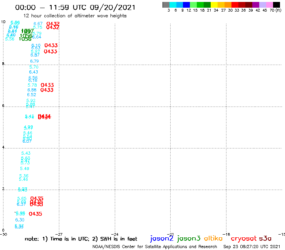Click latitude axis label 4

coord(3,147)
